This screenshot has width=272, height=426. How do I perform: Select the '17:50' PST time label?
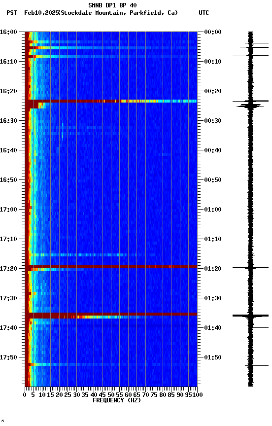(8, 357)
